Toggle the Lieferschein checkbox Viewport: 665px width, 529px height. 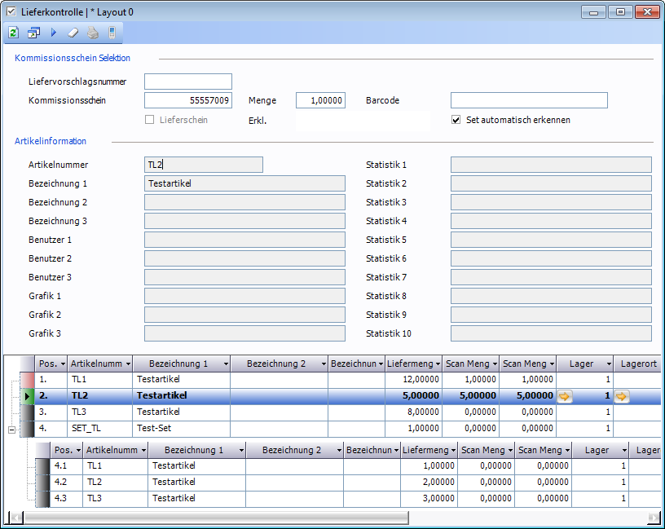point(149,120)
